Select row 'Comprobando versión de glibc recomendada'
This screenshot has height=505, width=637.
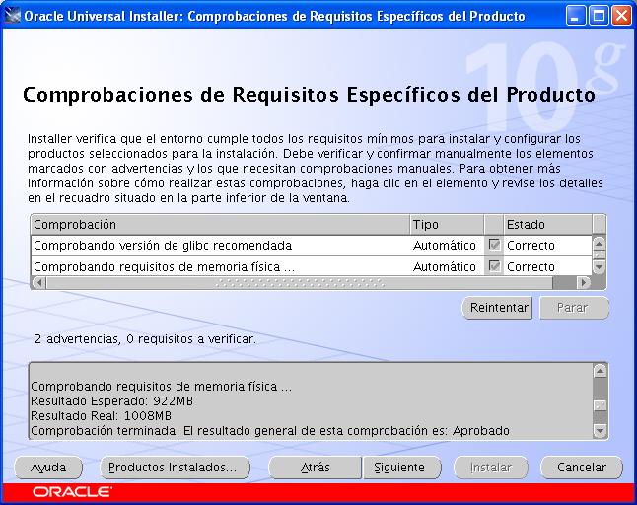tap(312, 246)
